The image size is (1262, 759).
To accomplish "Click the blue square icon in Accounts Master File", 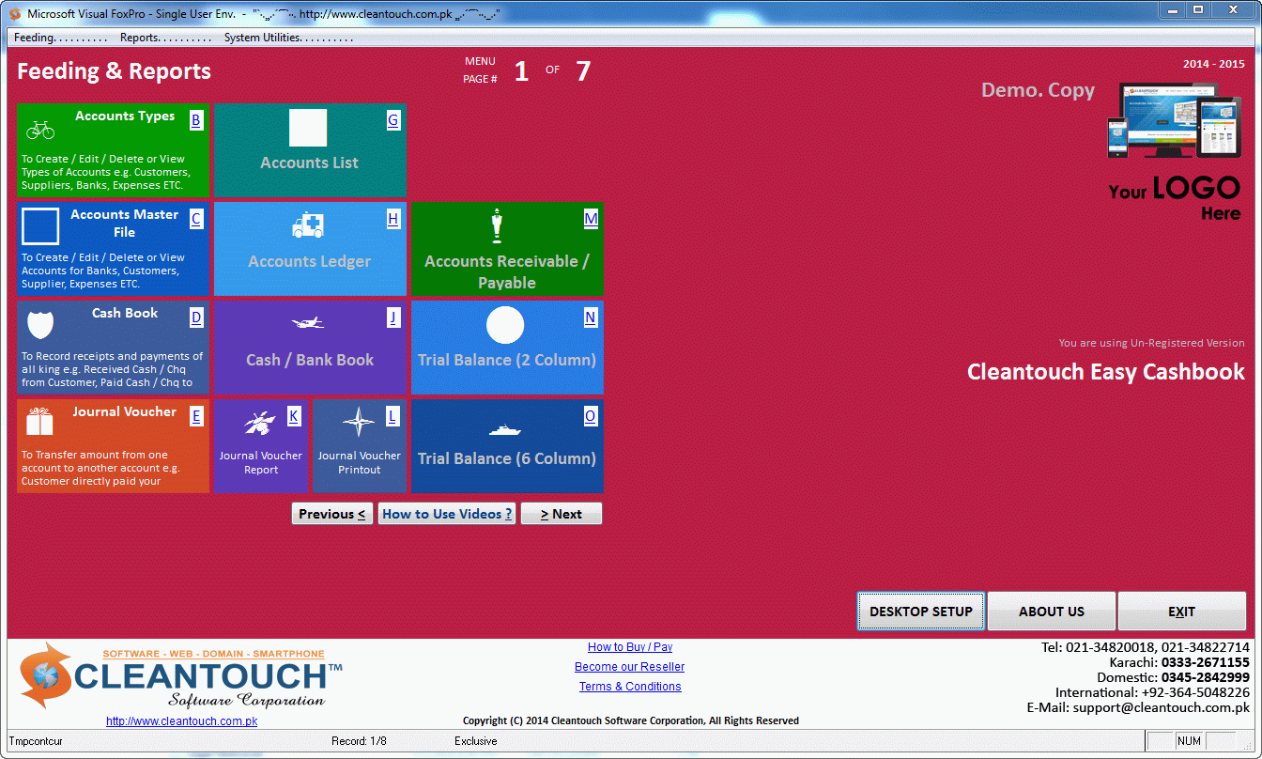I will [40, 226].
